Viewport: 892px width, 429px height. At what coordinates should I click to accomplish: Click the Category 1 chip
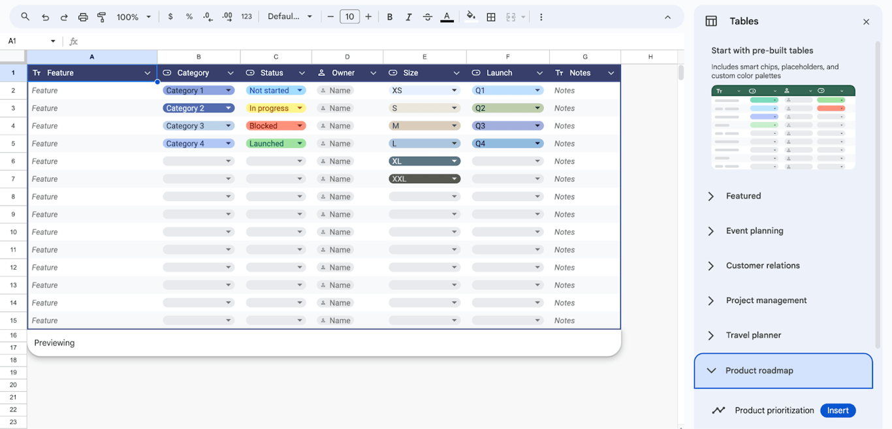[199, 91]
